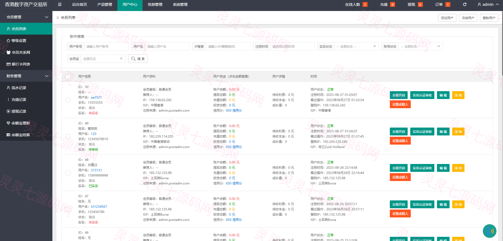The image size is (503, 241).
Task: Click the 订单 notification badge
Action: (448, 4)
